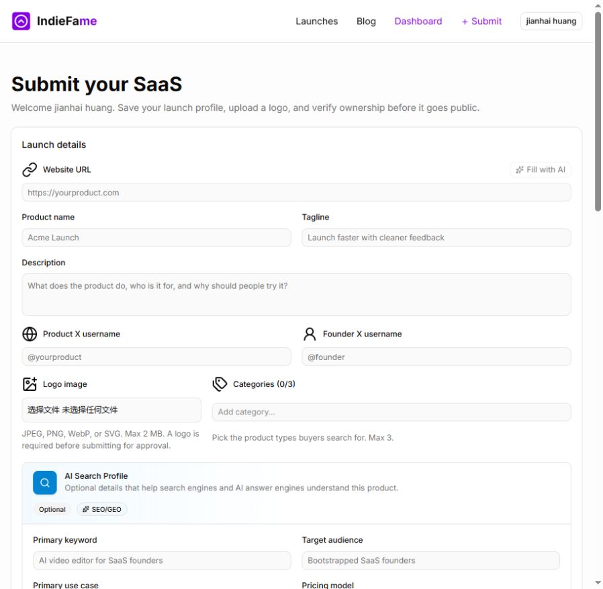Viewport: 603px width, 589px height.
Task: Click the Website URL label text
Action: point(67,170)
